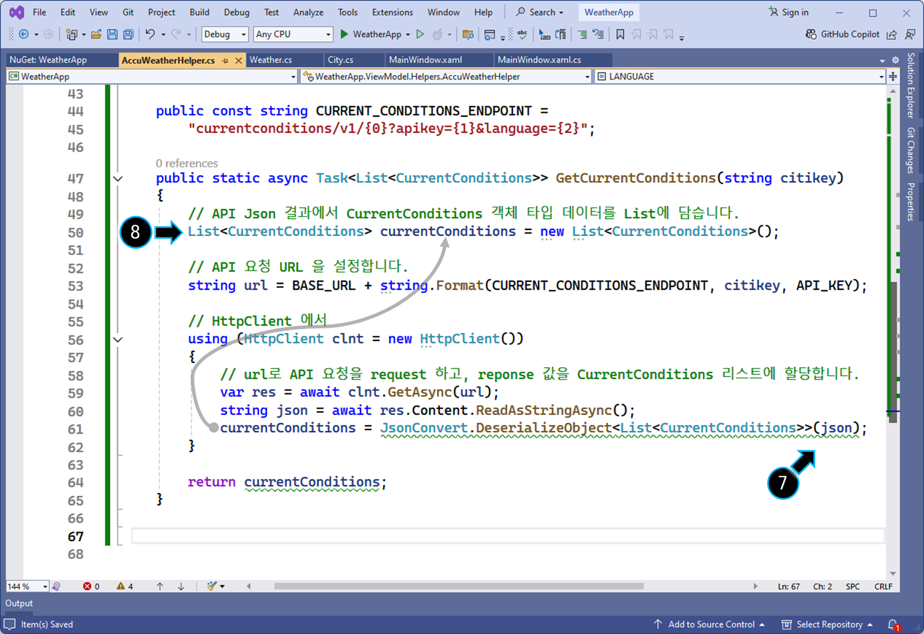
Task: Click the pin icon on AccuWeatherHelper.cs tab
Action: pos(226,60)
